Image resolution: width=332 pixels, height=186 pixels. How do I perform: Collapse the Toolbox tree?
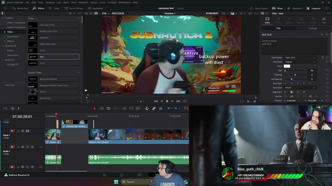tap(2, 18)
